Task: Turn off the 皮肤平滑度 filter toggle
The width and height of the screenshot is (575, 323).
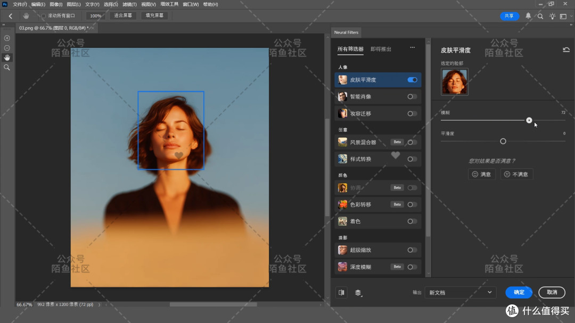Action: tap(412, 80)
